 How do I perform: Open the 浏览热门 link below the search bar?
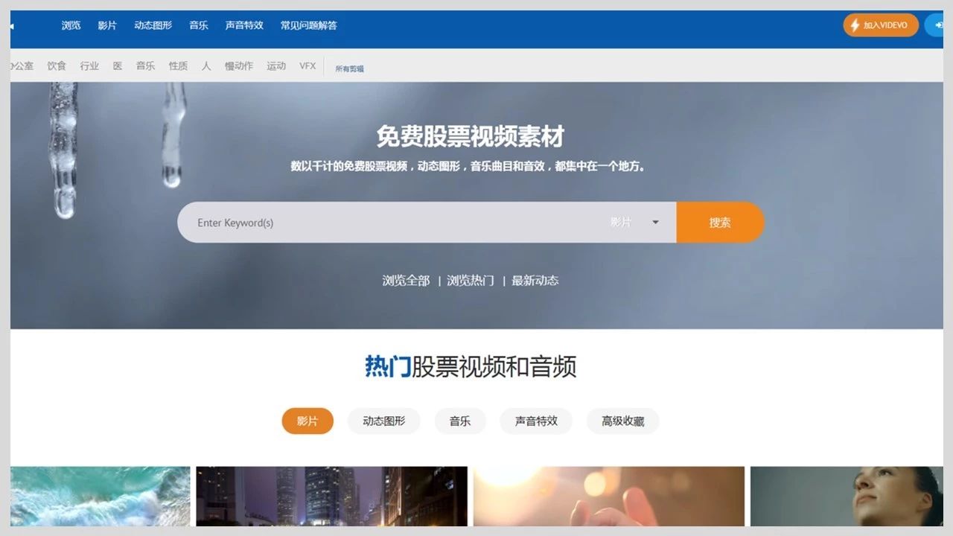click(469, 280)
